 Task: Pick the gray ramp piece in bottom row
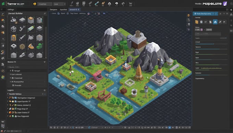22,55
